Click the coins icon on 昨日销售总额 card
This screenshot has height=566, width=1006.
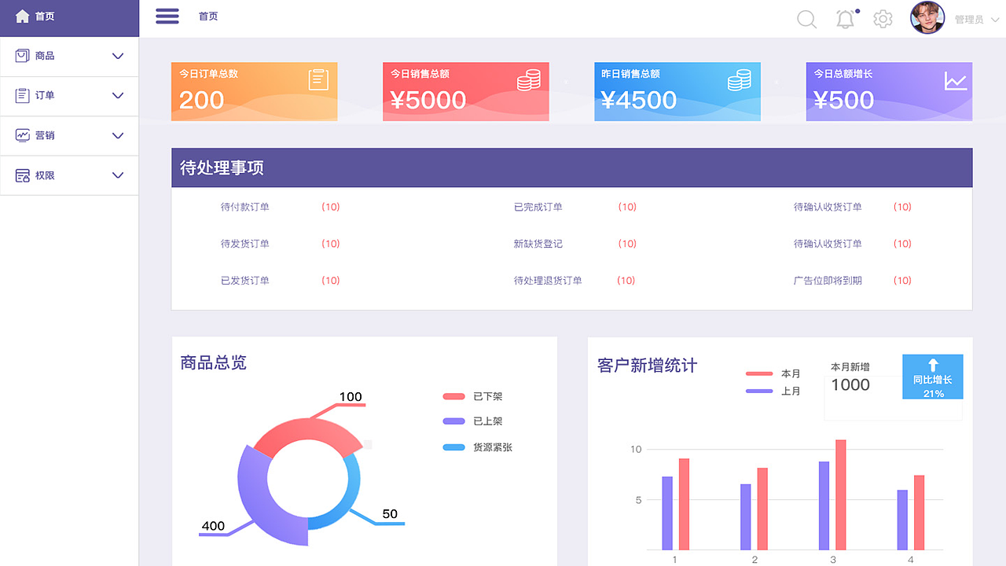740,79
